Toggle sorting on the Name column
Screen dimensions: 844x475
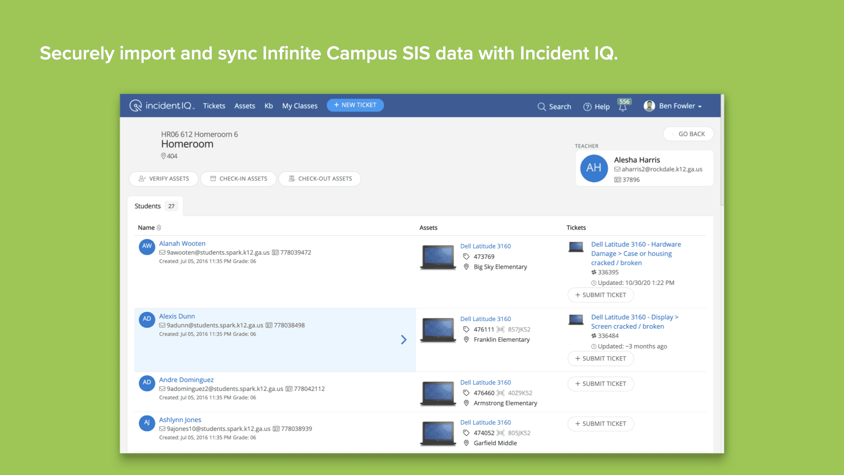pos(158,227)
